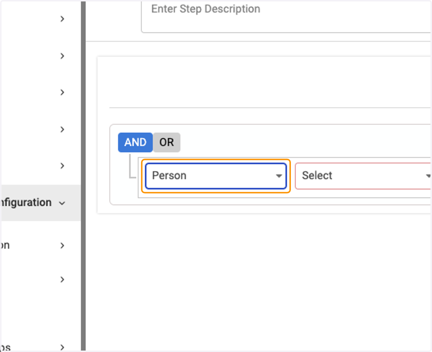Select the AND condition button
Image resolution: width=432 pixels, height=352 pixels.
(x=135, y=142)
